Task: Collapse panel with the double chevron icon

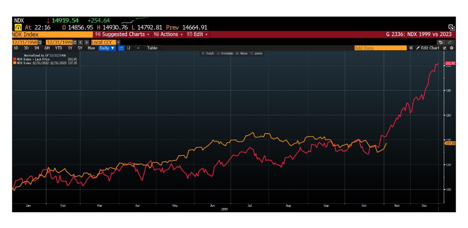Action: pyautogui.click(x=411, y=48)
